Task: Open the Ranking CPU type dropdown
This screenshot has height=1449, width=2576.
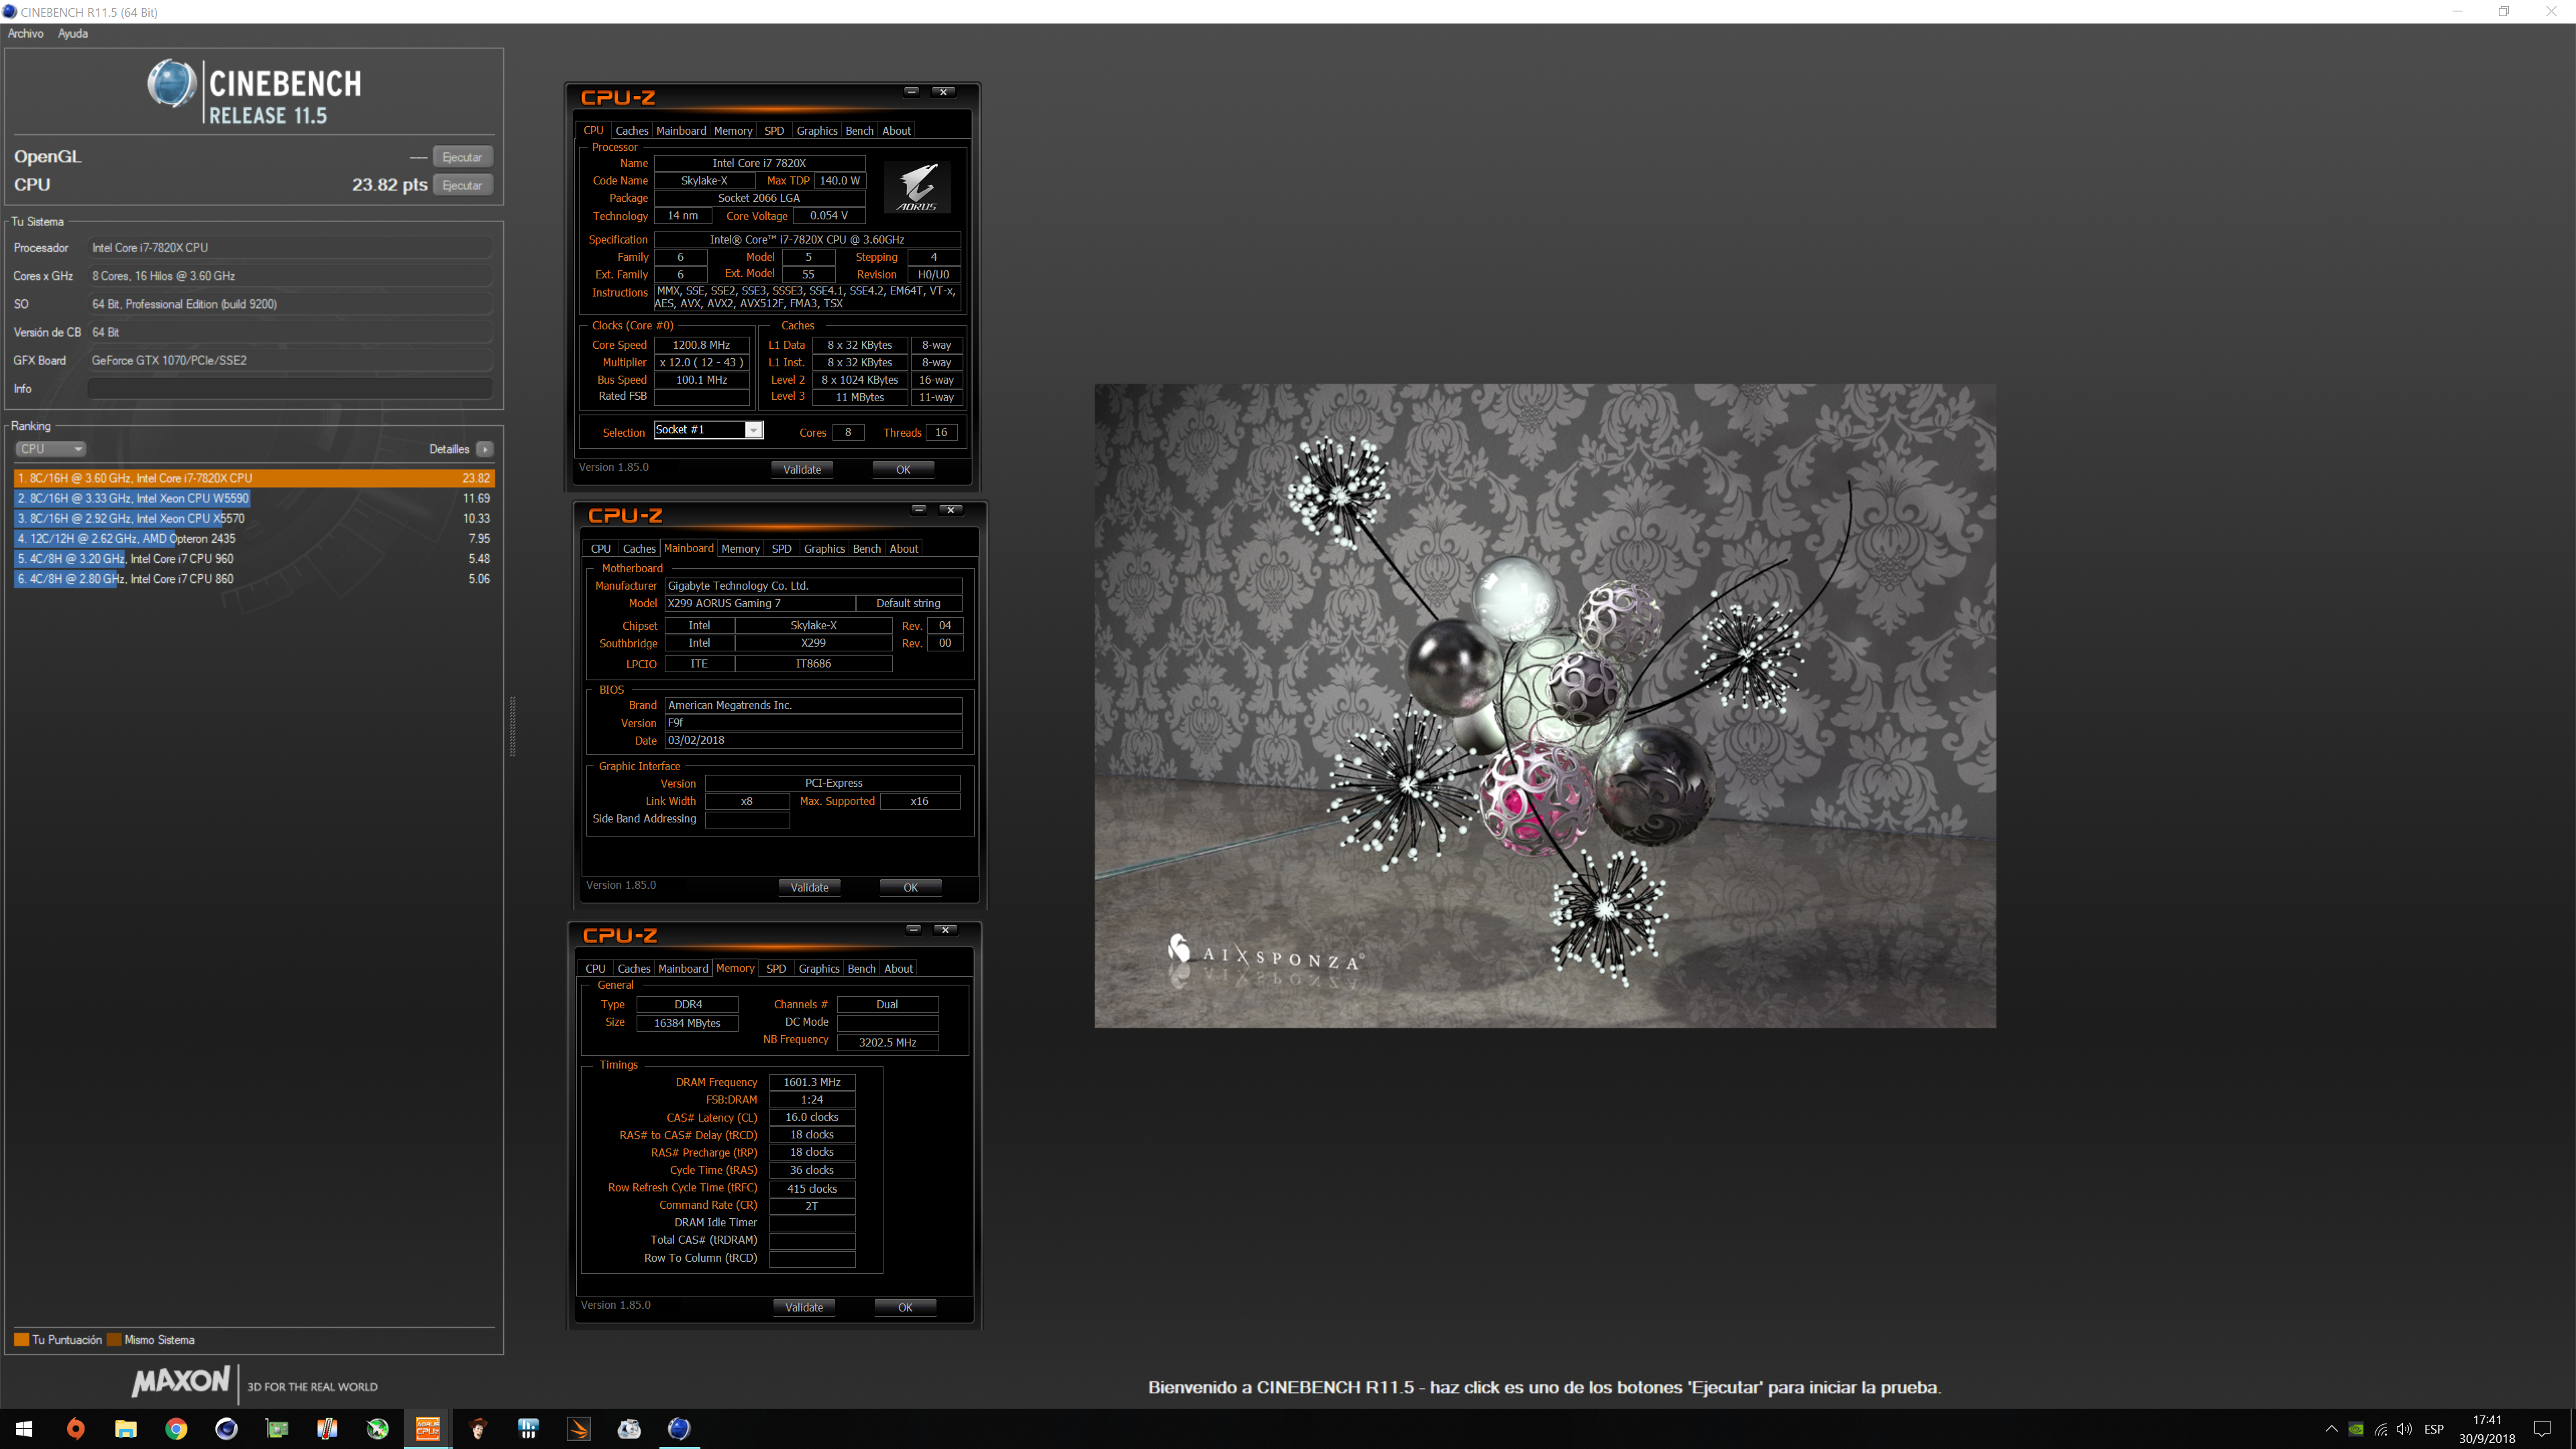Action: 50,449
